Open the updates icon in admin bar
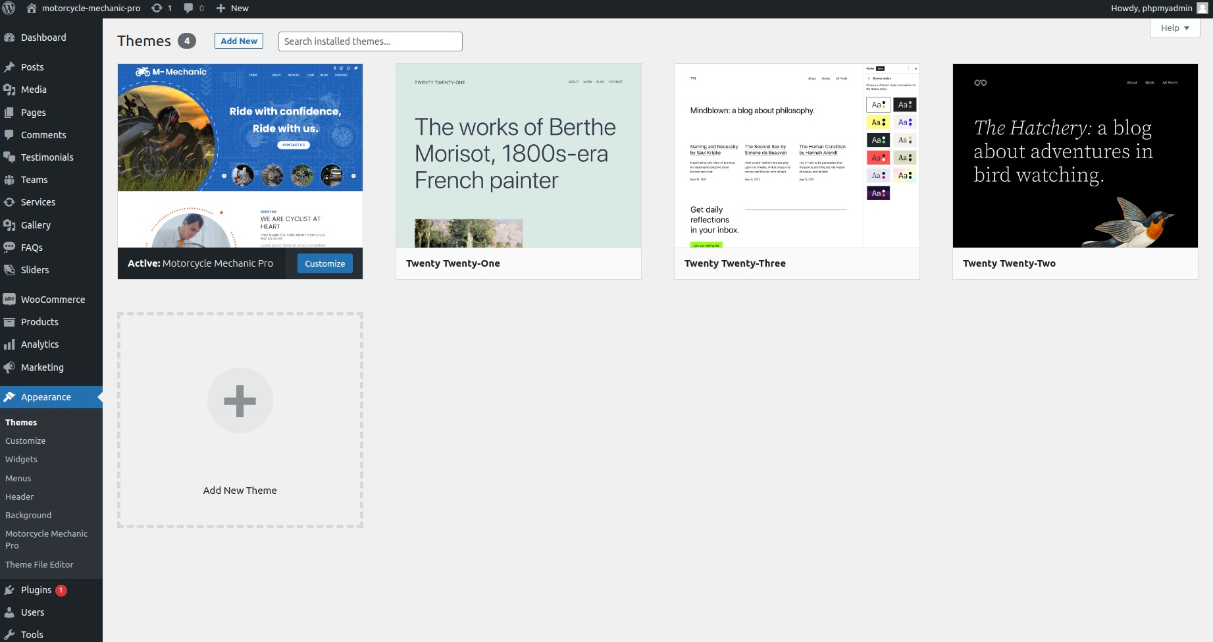1213x642 pixels. 157,9
